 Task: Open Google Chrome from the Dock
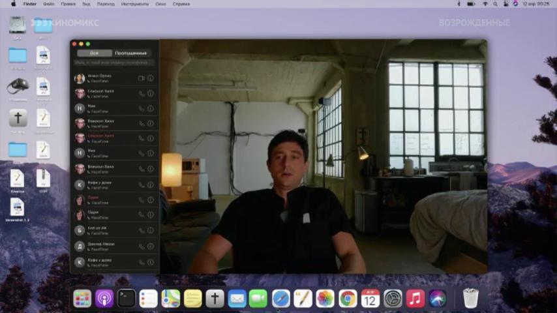(348, 299)
